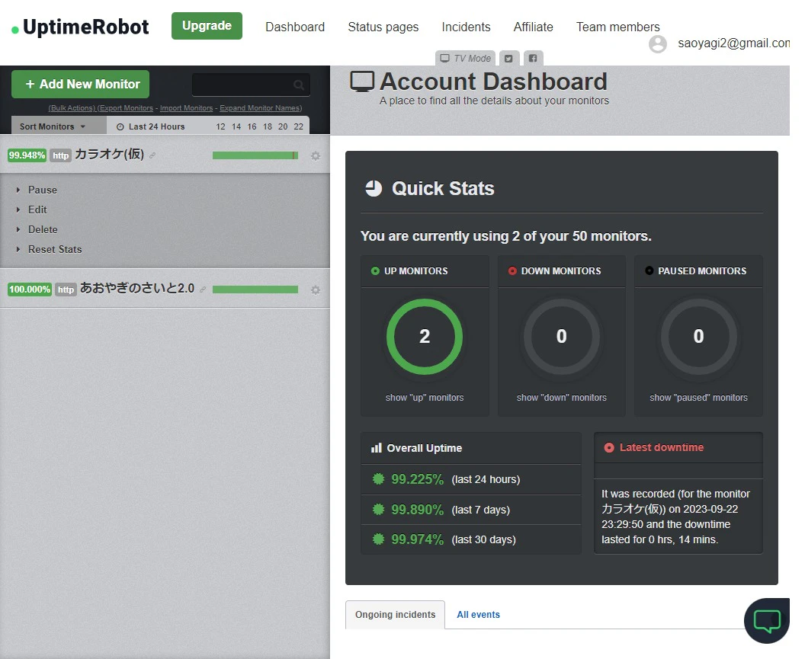Select Delete in monitor menu
The height and width of the screenshot is (659, 805).
[43, 229]
